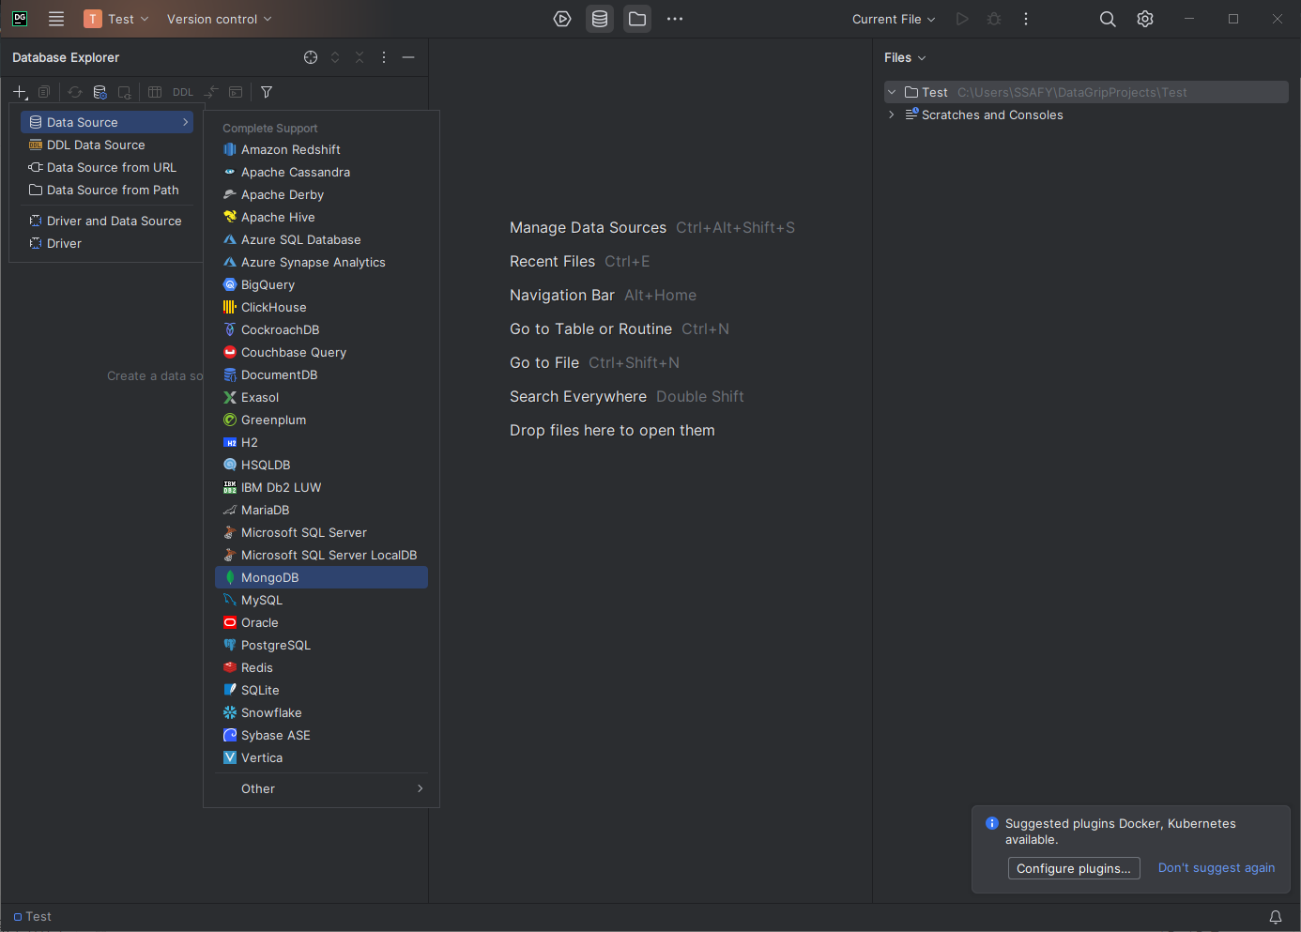Choose the Driver menu entry
This screenshot has height=932, width=1301.
107,243
